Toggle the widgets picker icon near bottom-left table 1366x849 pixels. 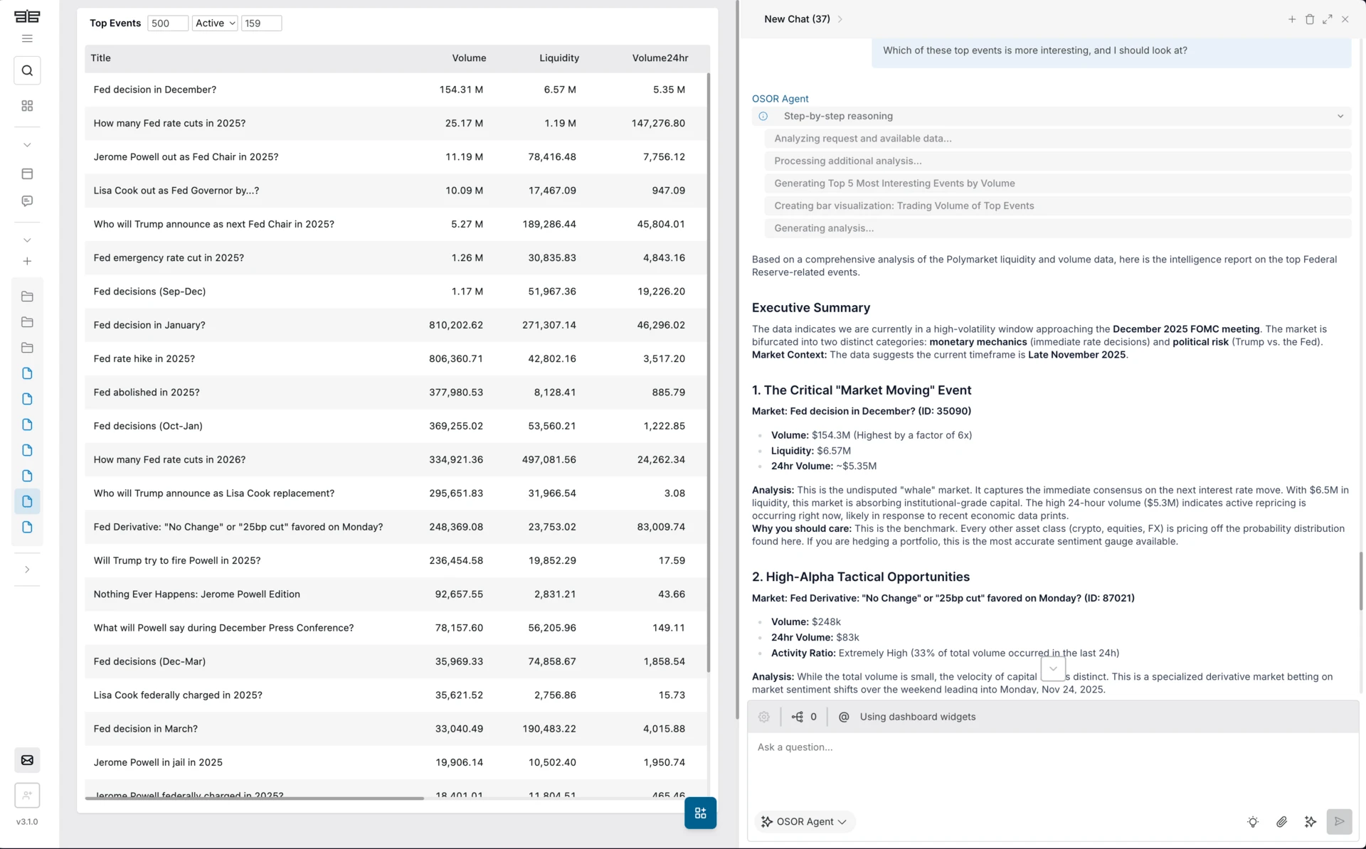pyautogui.click(x=700, y=813)
